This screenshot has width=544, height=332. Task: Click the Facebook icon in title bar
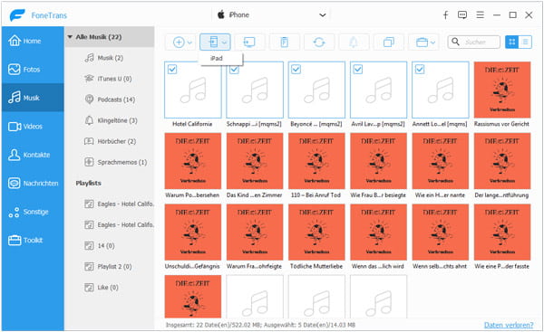tap(445, 14)
